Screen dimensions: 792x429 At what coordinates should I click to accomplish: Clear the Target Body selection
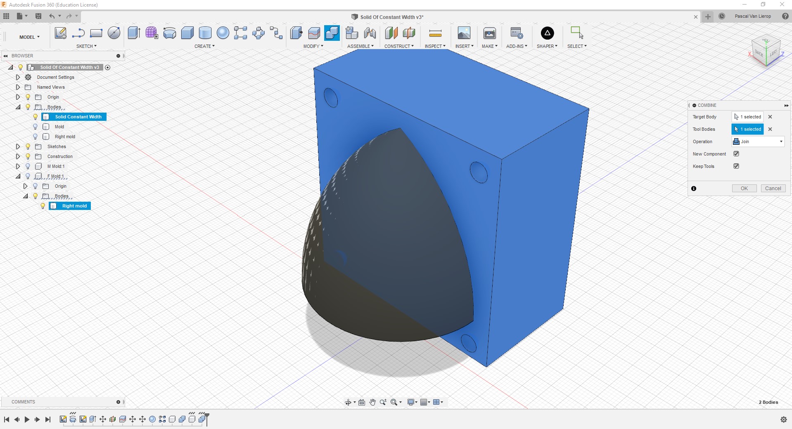(x=770, y=117)
